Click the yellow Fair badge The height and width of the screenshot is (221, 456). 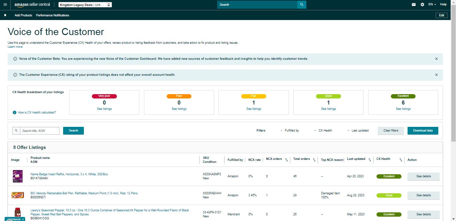(x=254, y=96)
